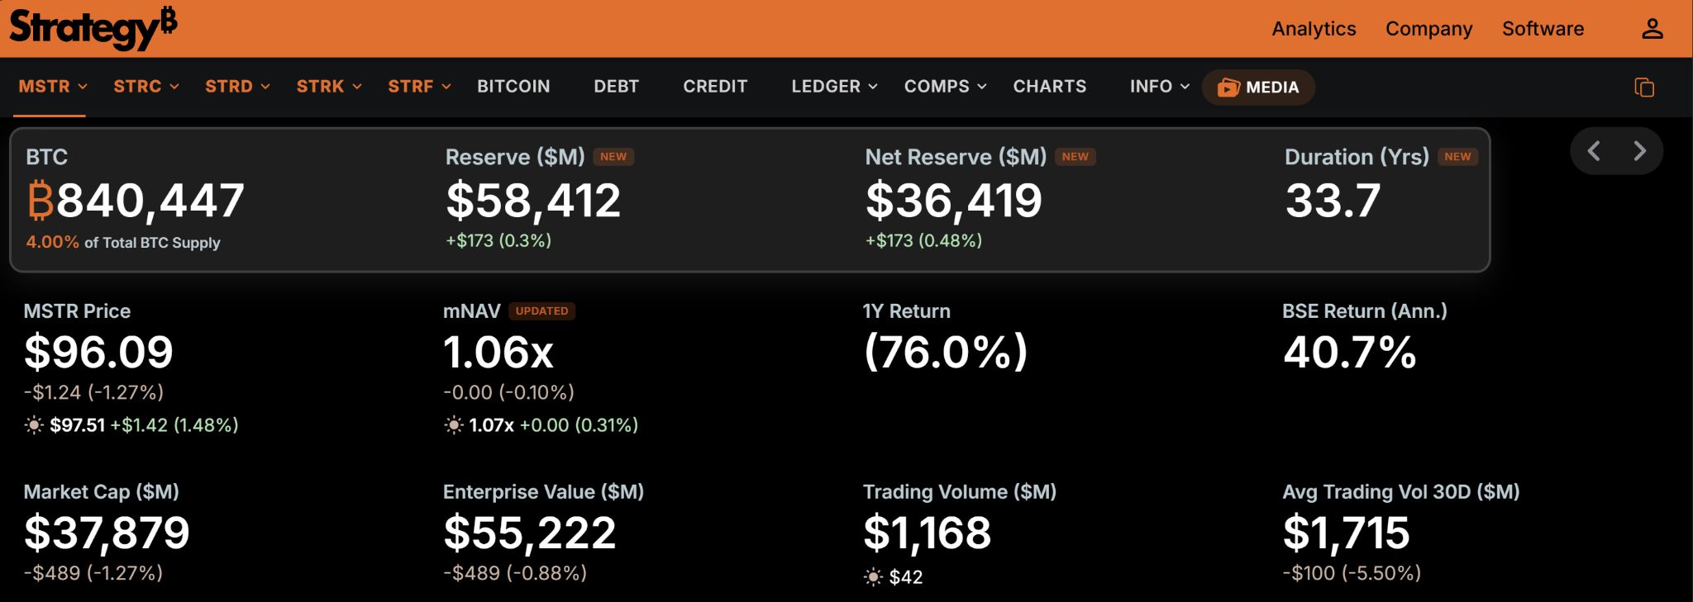Click the sun pre-market icon under MSTR Price
This screenshot has height=602, width=1693.
pyautogui.click(x=34, y=425)
